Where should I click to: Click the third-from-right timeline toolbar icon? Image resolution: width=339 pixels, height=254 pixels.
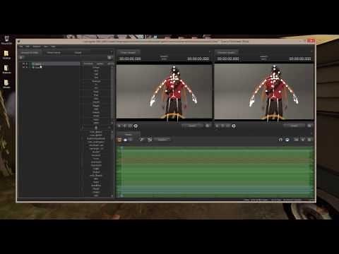coord(297,140)
